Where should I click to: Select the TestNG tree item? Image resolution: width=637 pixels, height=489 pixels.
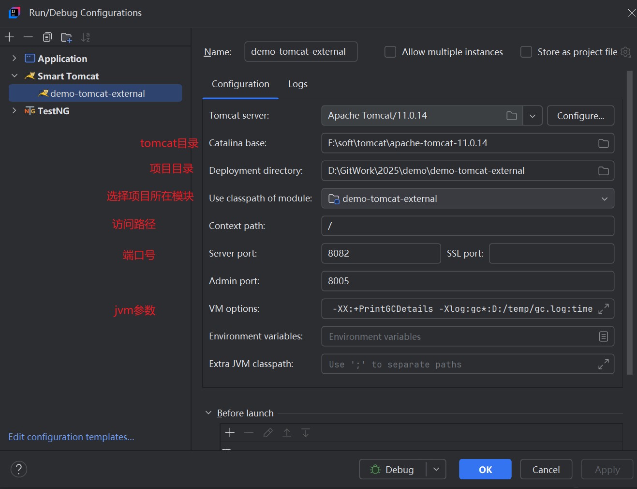[54, 111]
